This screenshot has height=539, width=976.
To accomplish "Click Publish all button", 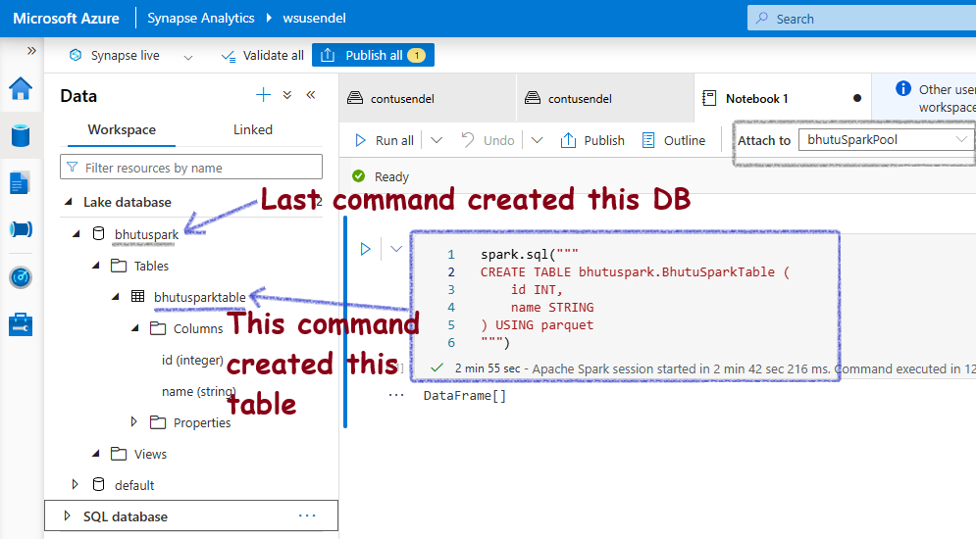I will 373,55.
